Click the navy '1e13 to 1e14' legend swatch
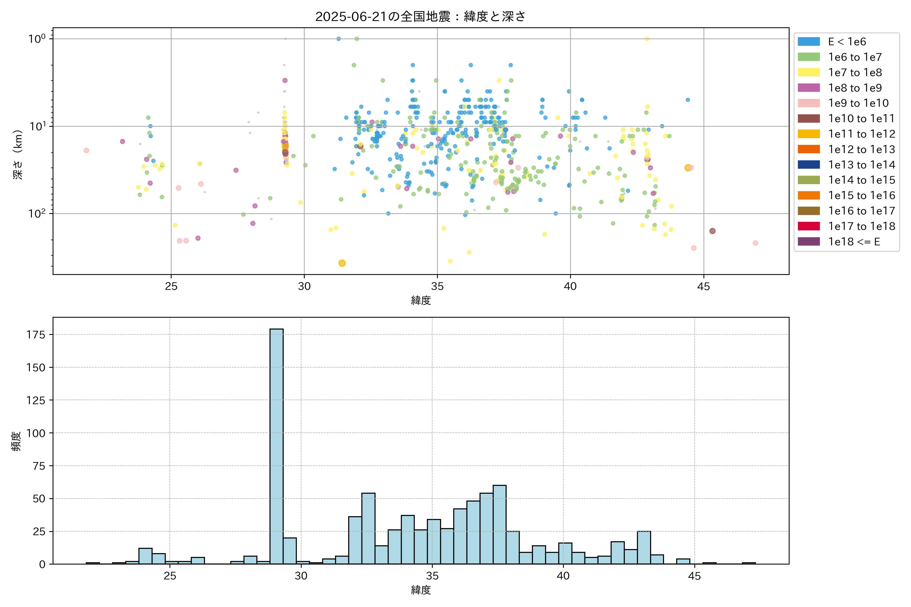Viewport: 911px width, 607px height. pyautogui.click(x=809, y=165)
